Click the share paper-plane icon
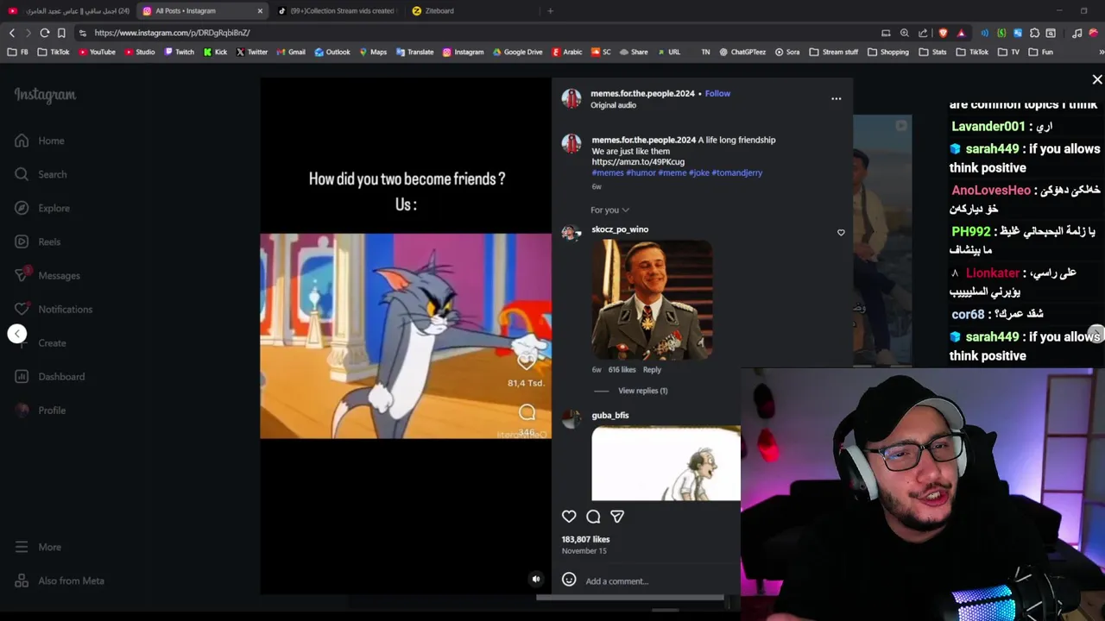 pos(617,517)
